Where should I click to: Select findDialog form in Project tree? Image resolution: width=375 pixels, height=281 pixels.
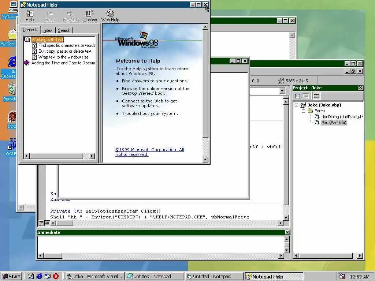coord(342,117)
